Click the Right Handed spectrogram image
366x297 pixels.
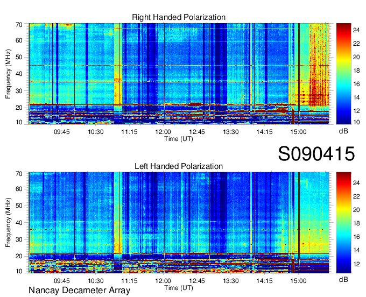[x=179, y=74]
